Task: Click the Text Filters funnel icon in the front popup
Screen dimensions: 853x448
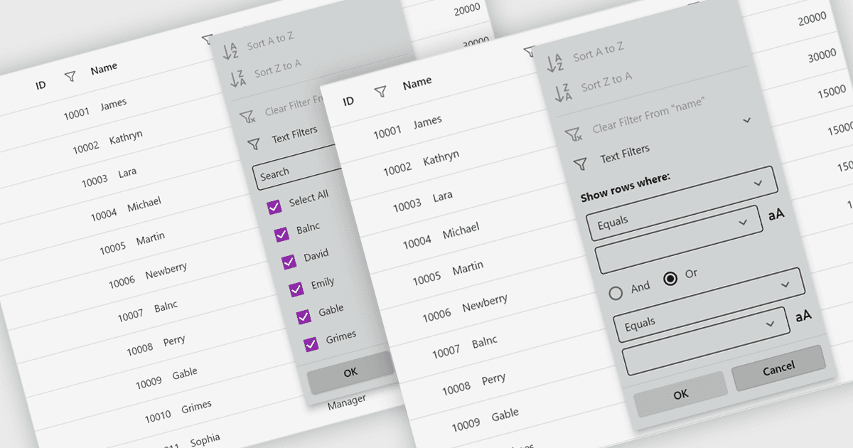Action: tap(581, 164)
